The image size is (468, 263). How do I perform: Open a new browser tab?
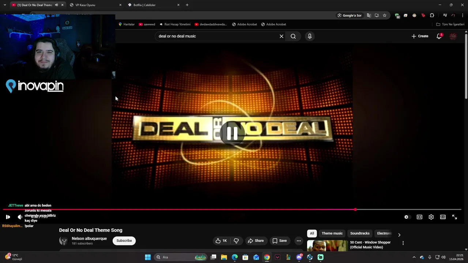187,5
